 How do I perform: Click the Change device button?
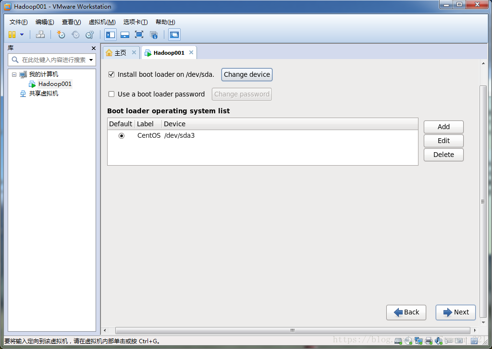[247, 74]
